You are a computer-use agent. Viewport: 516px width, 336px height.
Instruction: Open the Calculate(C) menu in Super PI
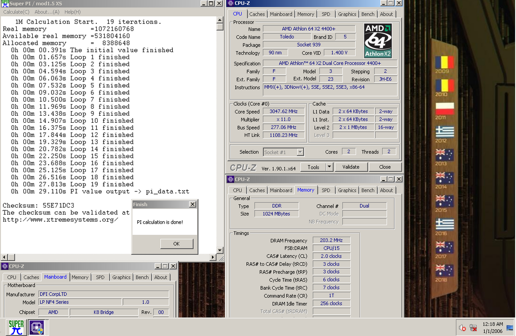click(x=16, y=12)
